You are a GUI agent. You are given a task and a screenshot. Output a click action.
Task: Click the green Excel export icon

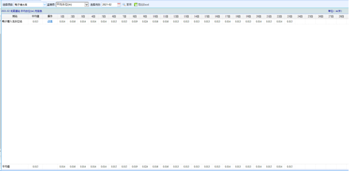click(x=136, y=4)
